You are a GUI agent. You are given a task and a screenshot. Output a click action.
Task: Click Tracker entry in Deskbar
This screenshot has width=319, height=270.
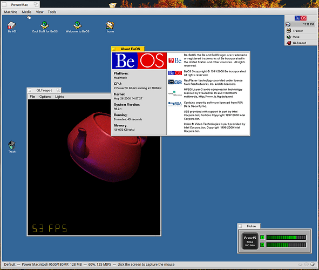pyautogui.click(x=301, y=31)
